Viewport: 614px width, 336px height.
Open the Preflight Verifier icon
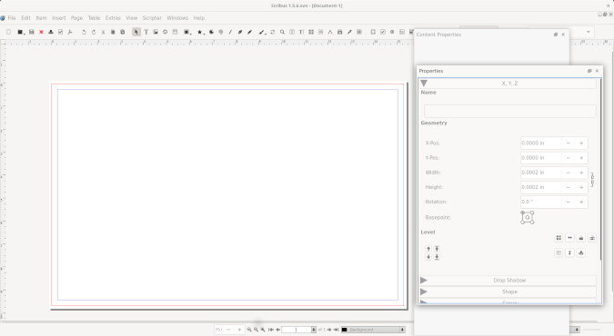click(x=60, y=32)
